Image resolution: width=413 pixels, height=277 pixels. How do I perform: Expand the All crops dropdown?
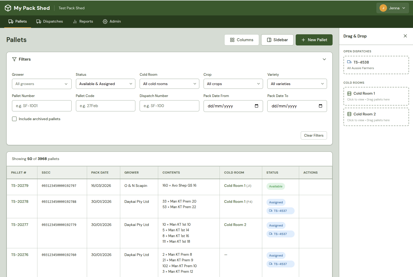[x=233, y=84]
